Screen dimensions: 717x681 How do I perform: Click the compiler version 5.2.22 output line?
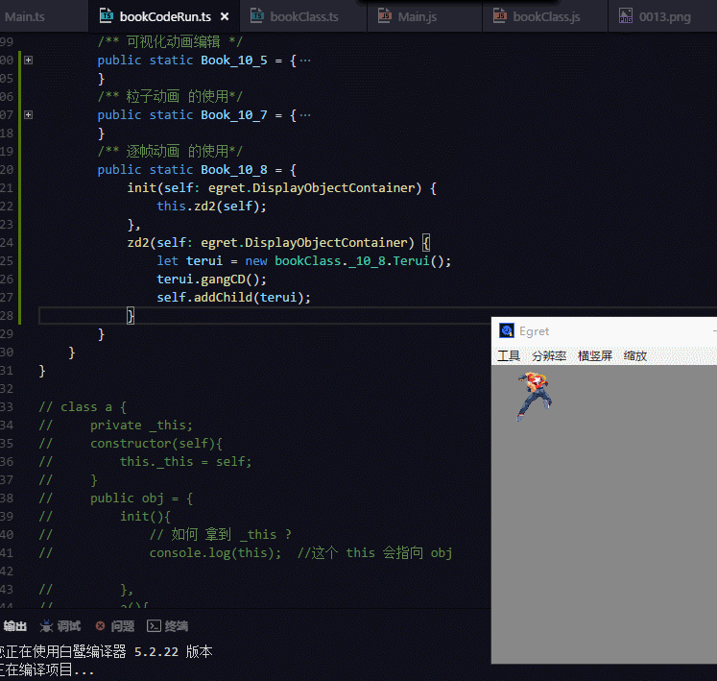point(107,652)
